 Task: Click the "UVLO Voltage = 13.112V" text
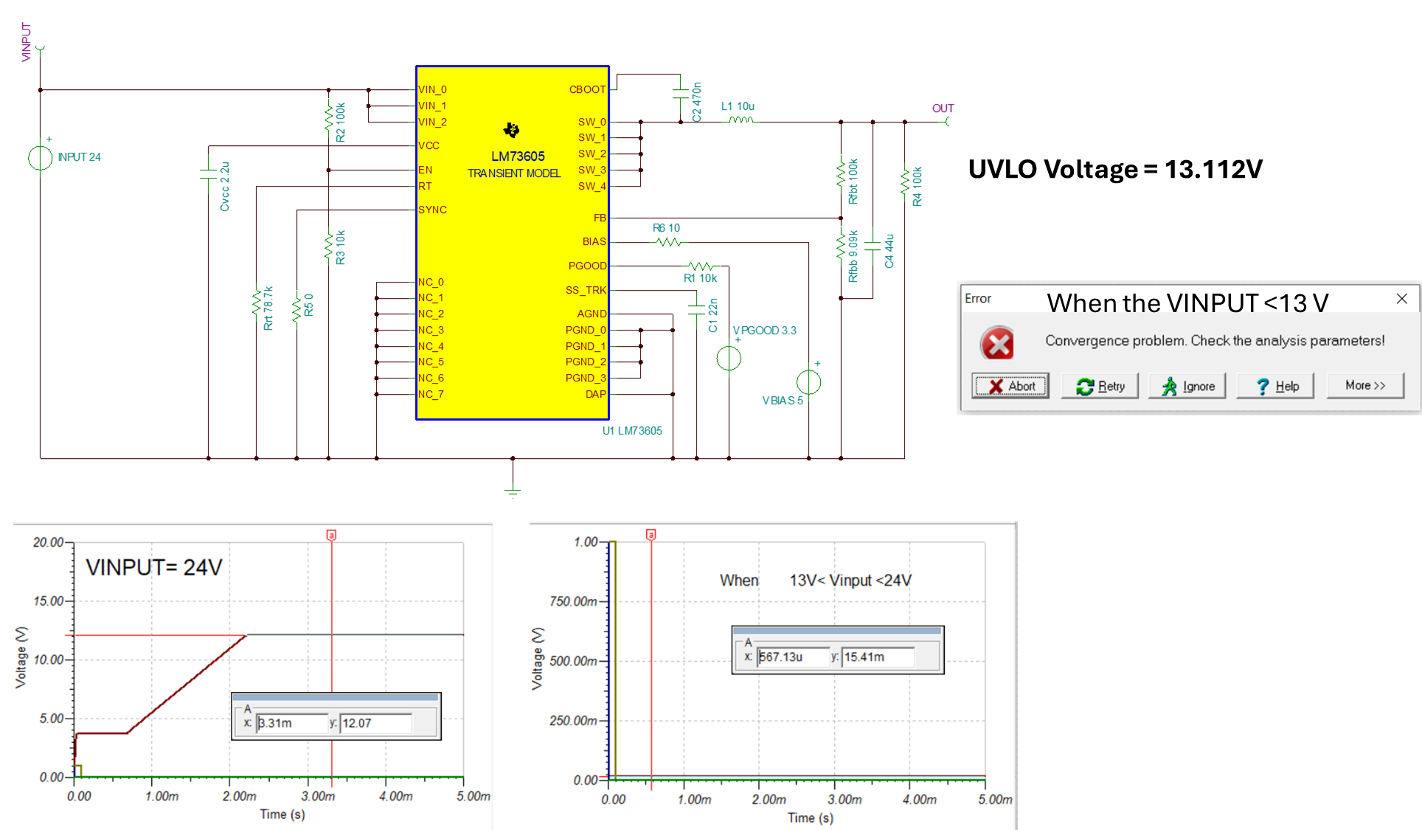[x=1115, y=170]
